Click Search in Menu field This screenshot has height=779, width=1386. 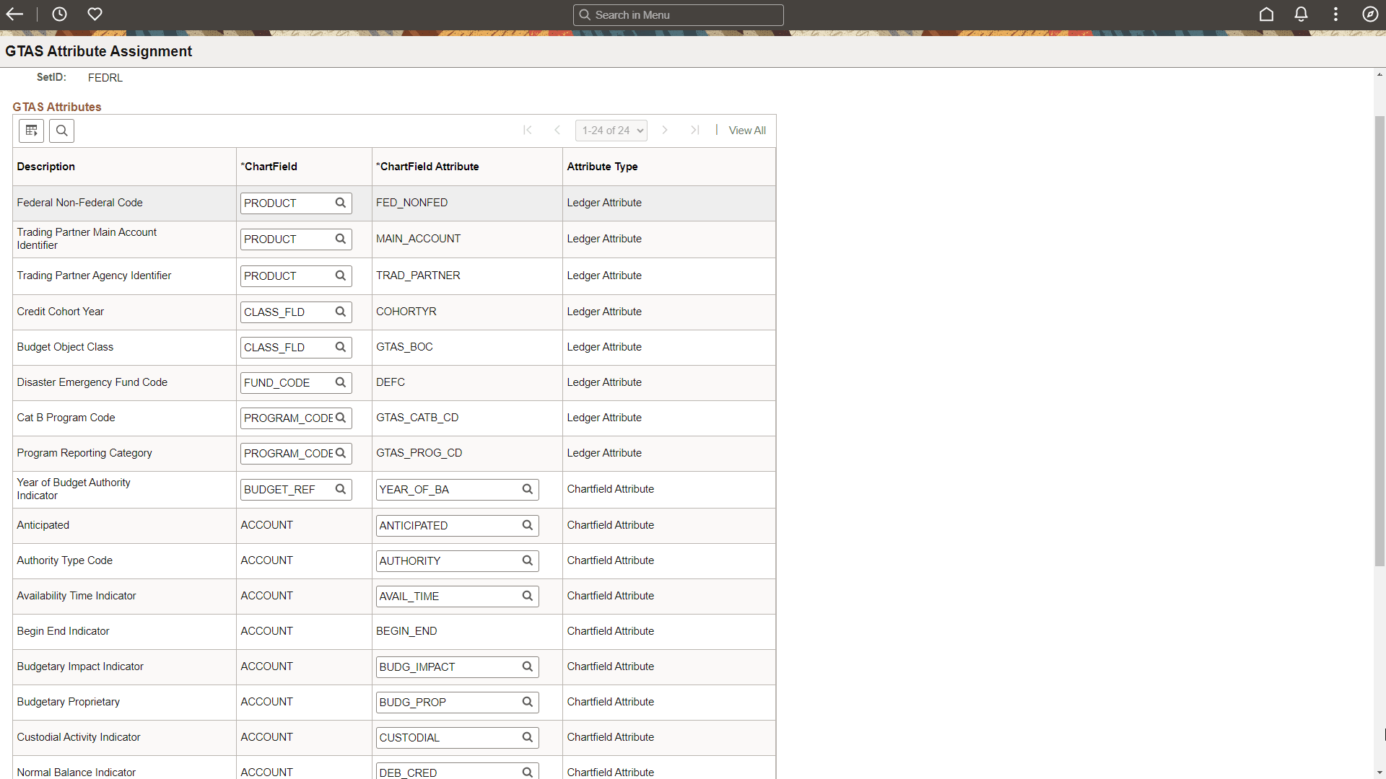tap(679, 15)
